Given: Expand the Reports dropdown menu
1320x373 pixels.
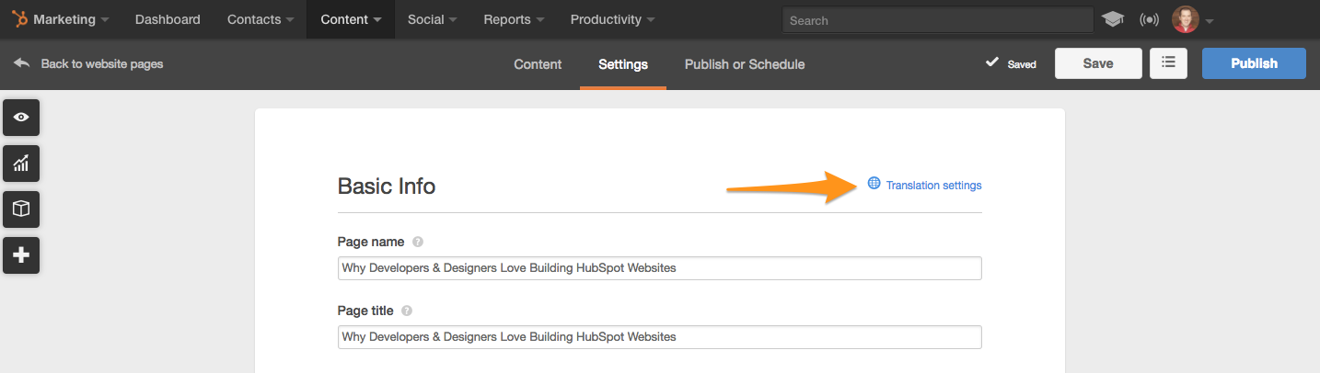Looking at the screenshot, I should tap(514, 19).
